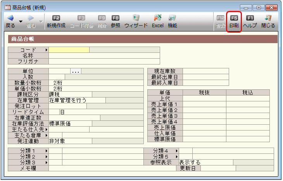Click the ... button beside 単位

[x=76, y=71]
